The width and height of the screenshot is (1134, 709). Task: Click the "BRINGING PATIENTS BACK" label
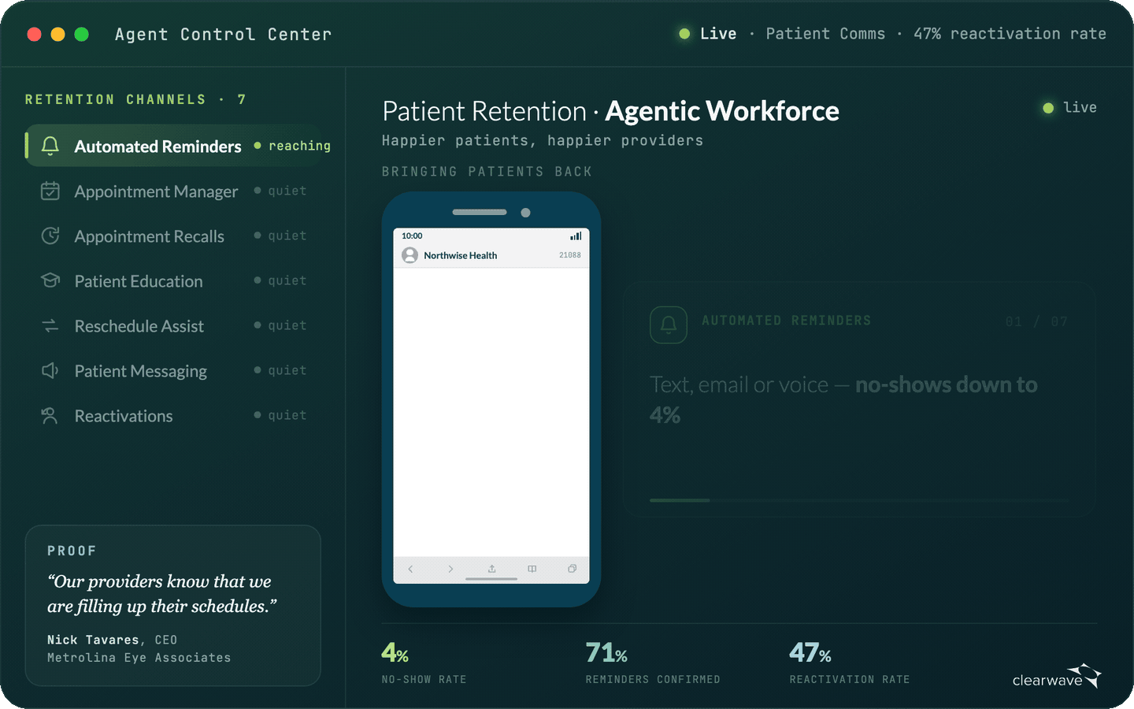point(487,172)
